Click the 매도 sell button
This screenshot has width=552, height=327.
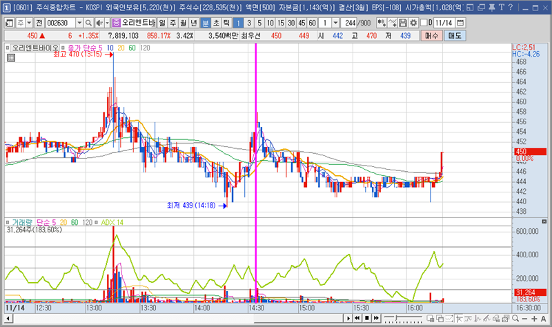tap(455, 35)
